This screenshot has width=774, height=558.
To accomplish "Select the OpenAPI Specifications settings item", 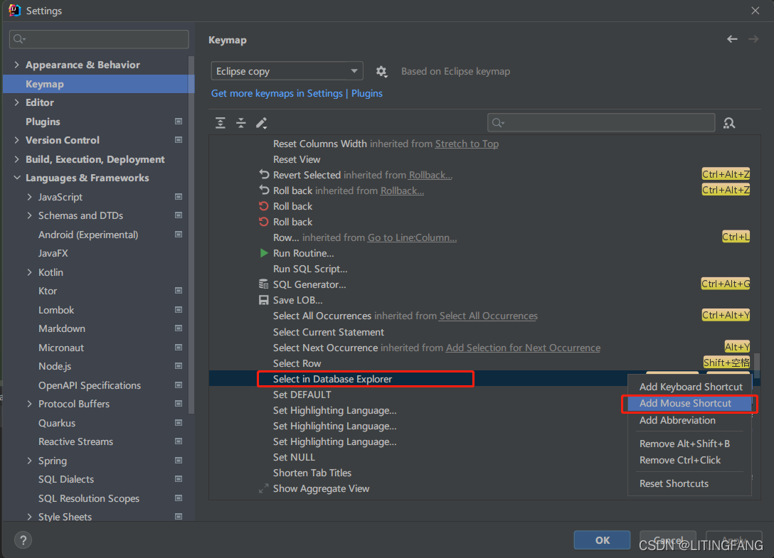I will (90, 385).
